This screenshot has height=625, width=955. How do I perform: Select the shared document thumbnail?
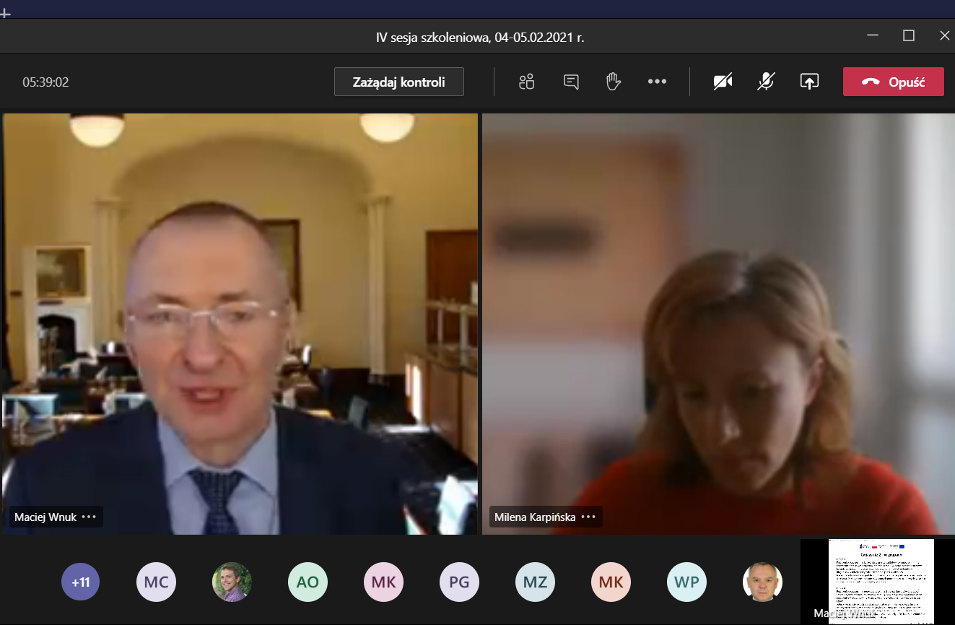[x=881, y=580]
